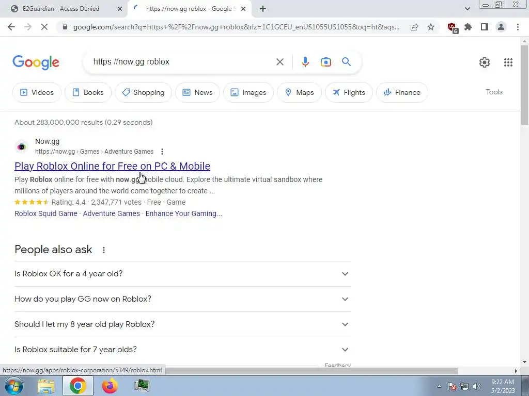The height and width of the screenshot is (396, 529).
Task: Search by image with camera icon
Action: point(325,62)
